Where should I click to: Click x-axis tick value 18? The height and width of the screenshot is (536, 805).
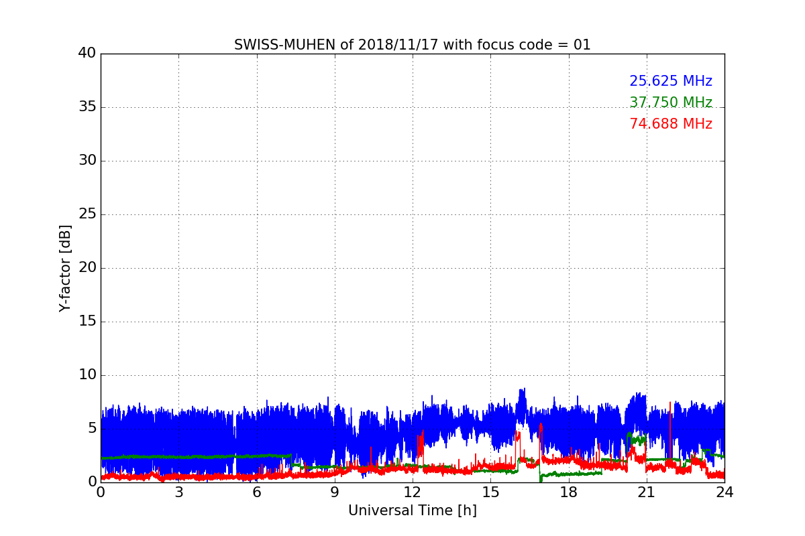click(569, 492)
